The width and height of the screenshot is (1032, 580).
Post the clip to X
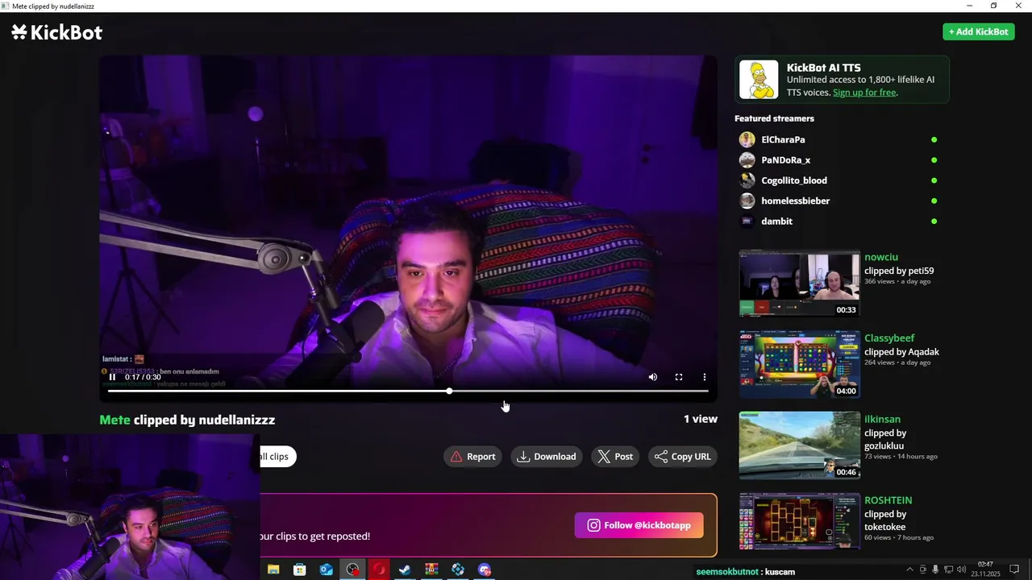point(615,457)
